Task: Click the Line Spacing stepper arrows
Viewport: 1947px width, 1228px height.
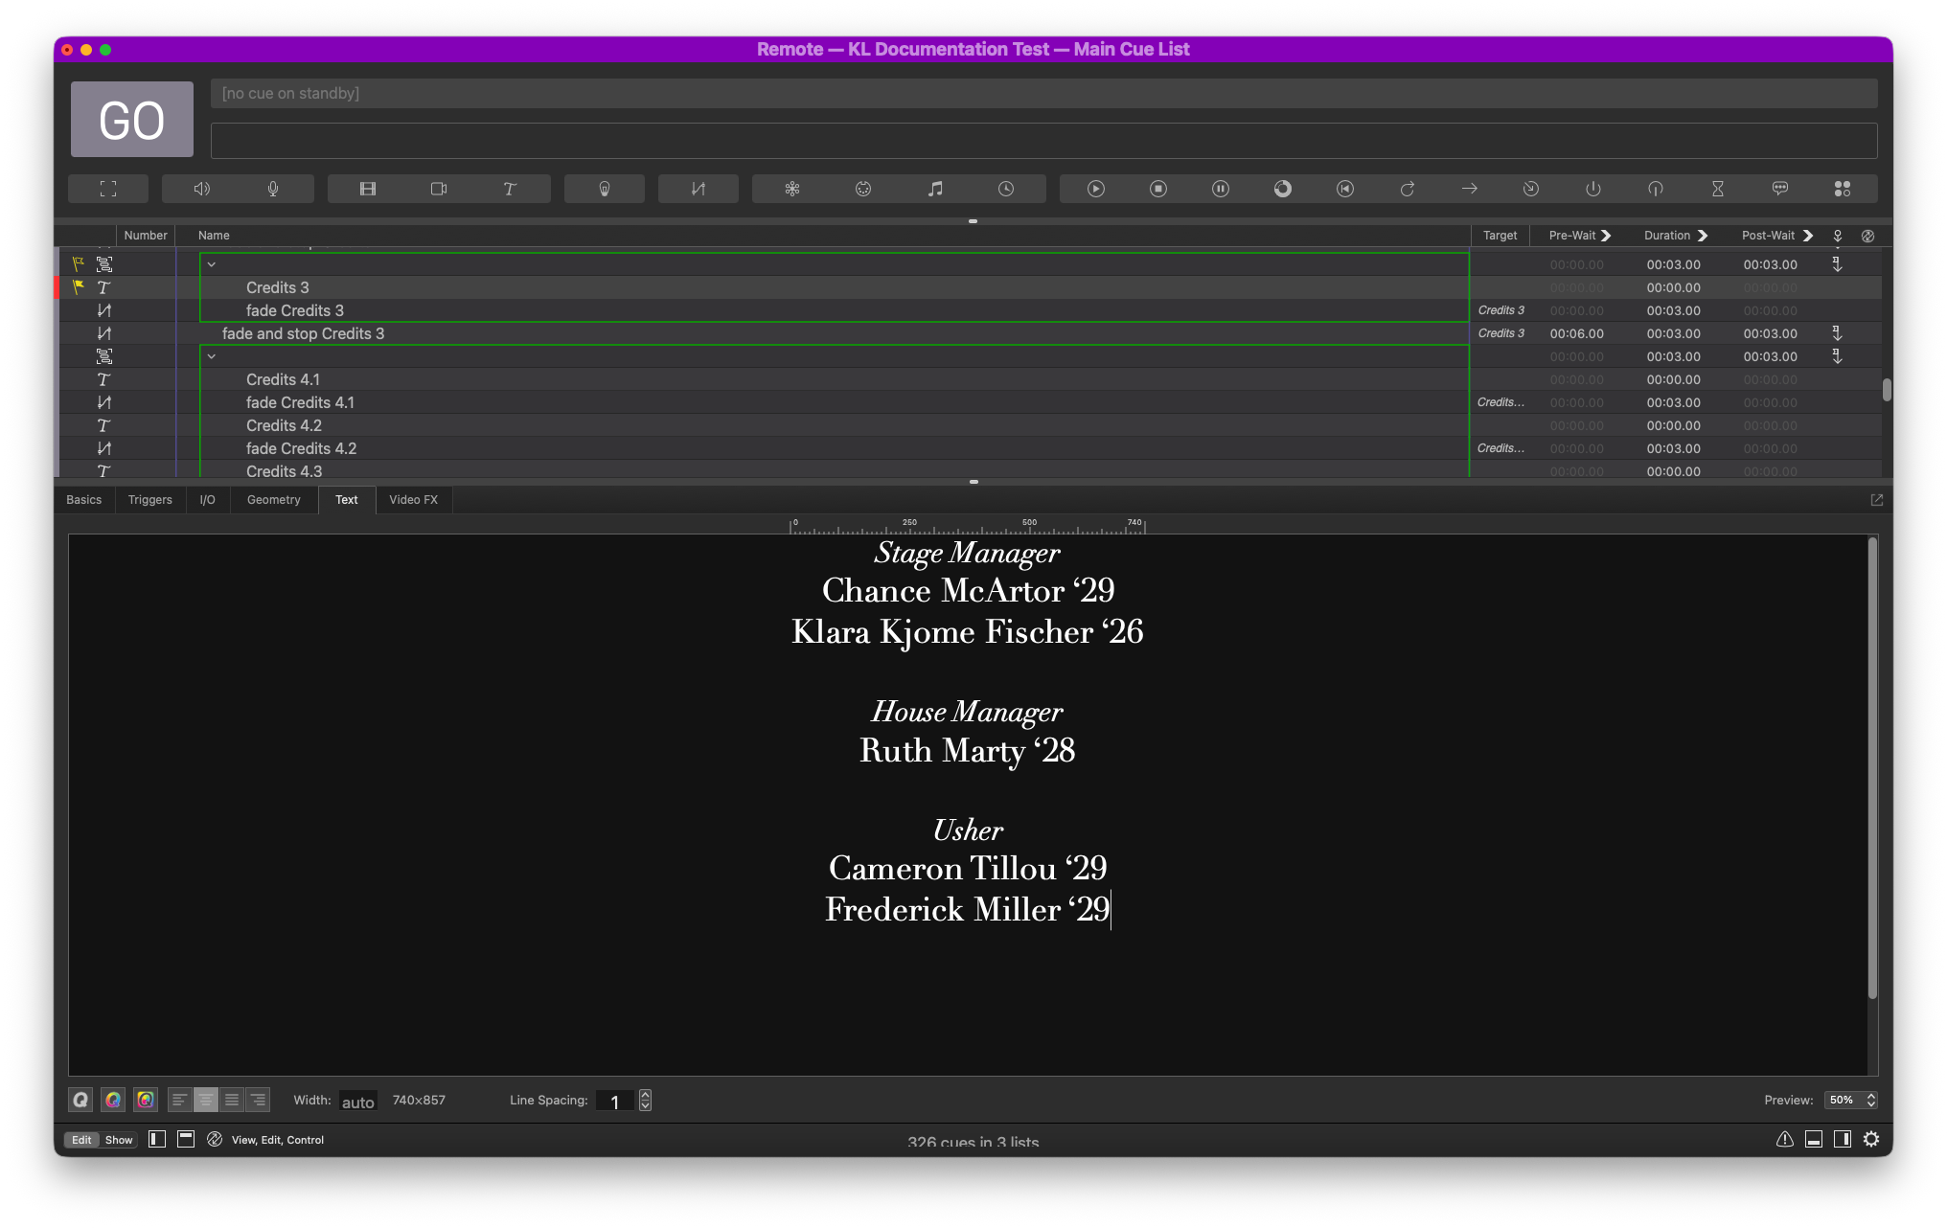Action: click(x=646, y=1100)
